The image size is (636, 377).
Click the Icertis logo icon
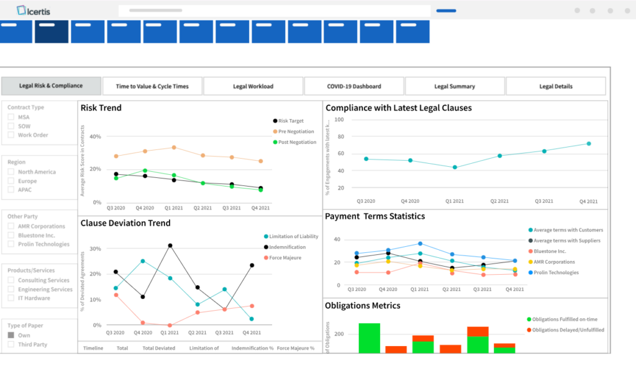pos(20,10)
